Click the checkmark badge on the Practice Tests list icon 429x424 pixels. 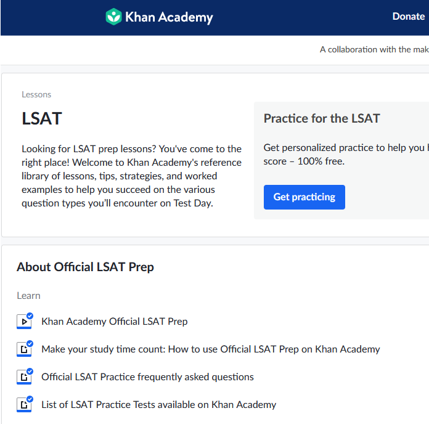tap(30, 399)
